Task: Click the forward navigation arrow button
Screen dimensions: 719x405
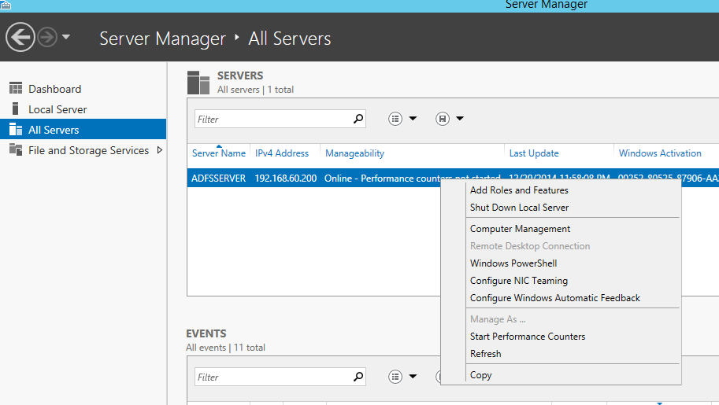Action: tap(47, 37)
